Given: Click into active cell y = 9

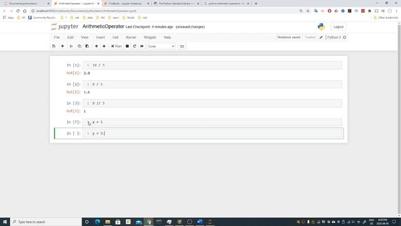Looking at the screenshot, I should pos(212,134).
